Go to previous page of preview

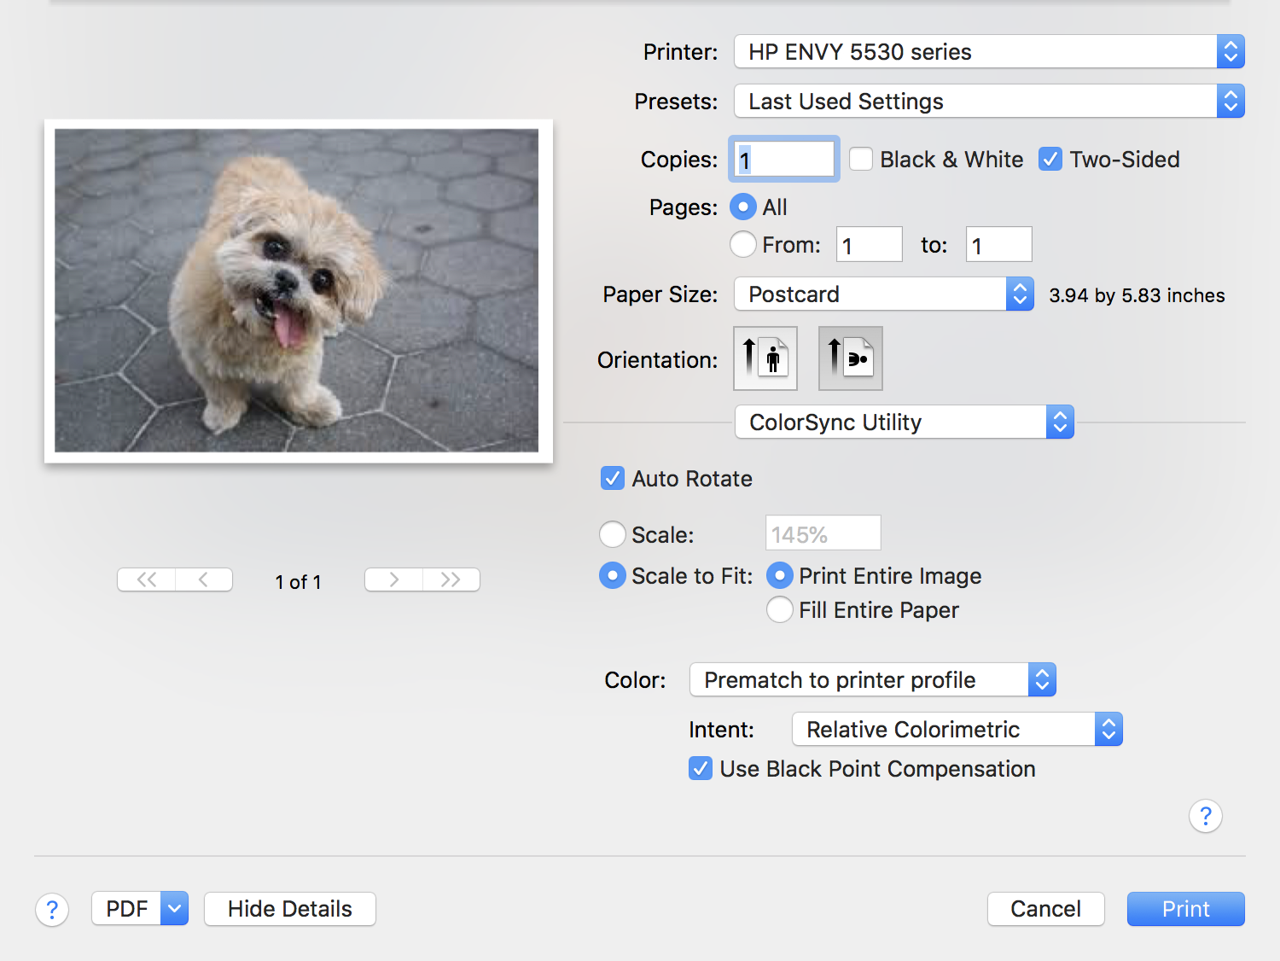[204, 580]
